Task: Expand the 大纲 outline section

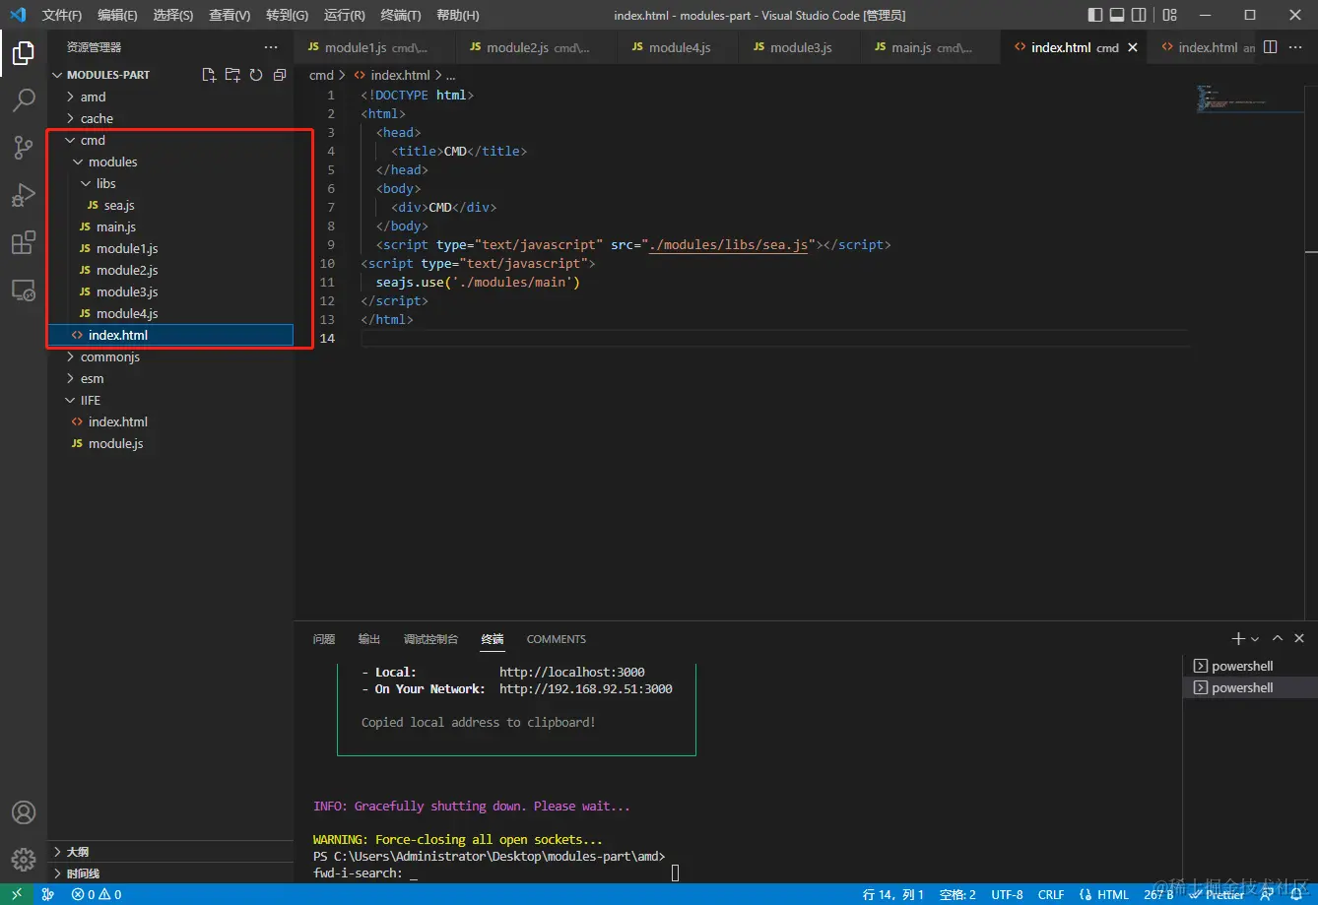Action: point(170,852)
